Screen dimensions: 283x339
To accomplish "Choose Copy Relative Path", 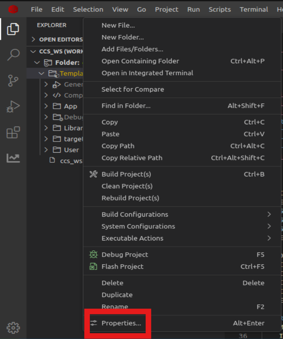I will 182,158.
